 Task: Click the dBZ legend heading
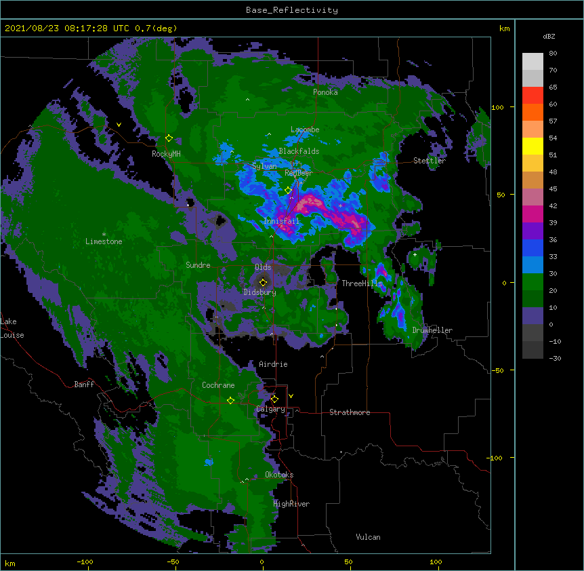pos(549,36)
